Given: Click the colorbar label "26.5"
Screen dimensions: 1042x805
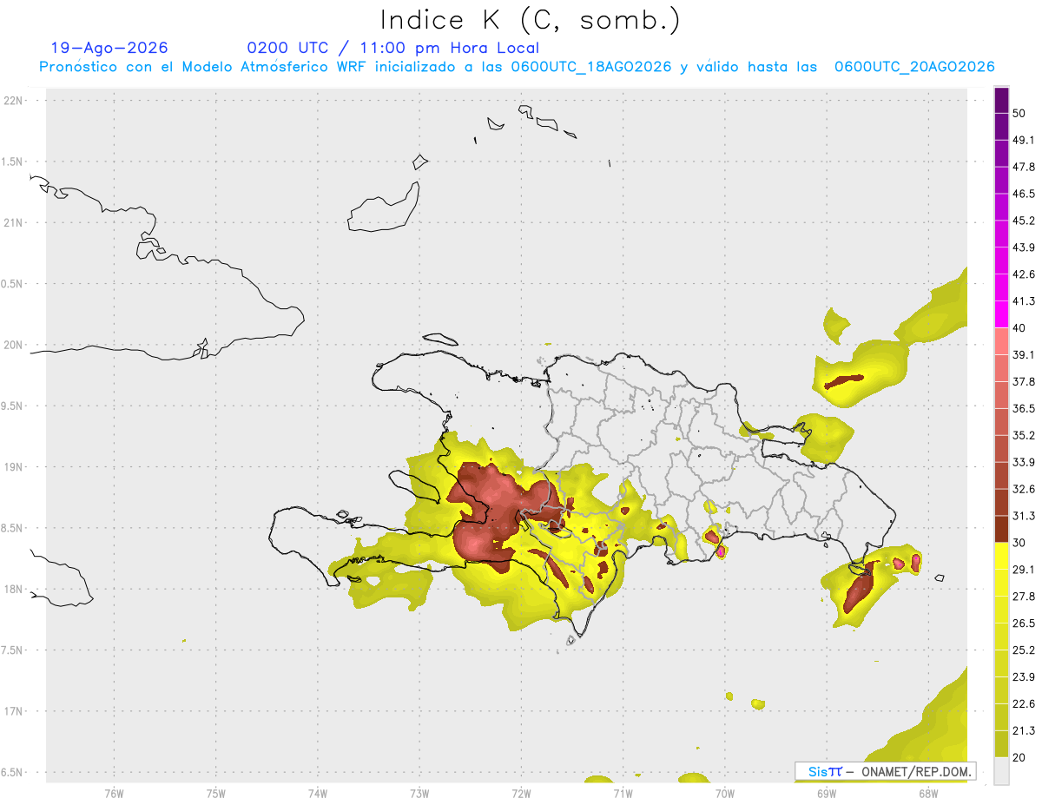Looking at the screenshot, I should (1024, 624).
